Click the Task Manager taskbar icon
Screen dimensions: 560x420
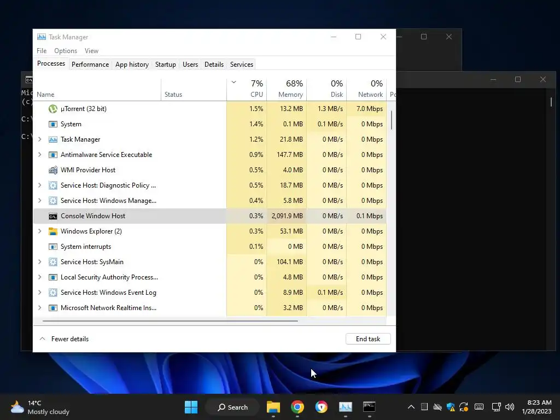346,407
